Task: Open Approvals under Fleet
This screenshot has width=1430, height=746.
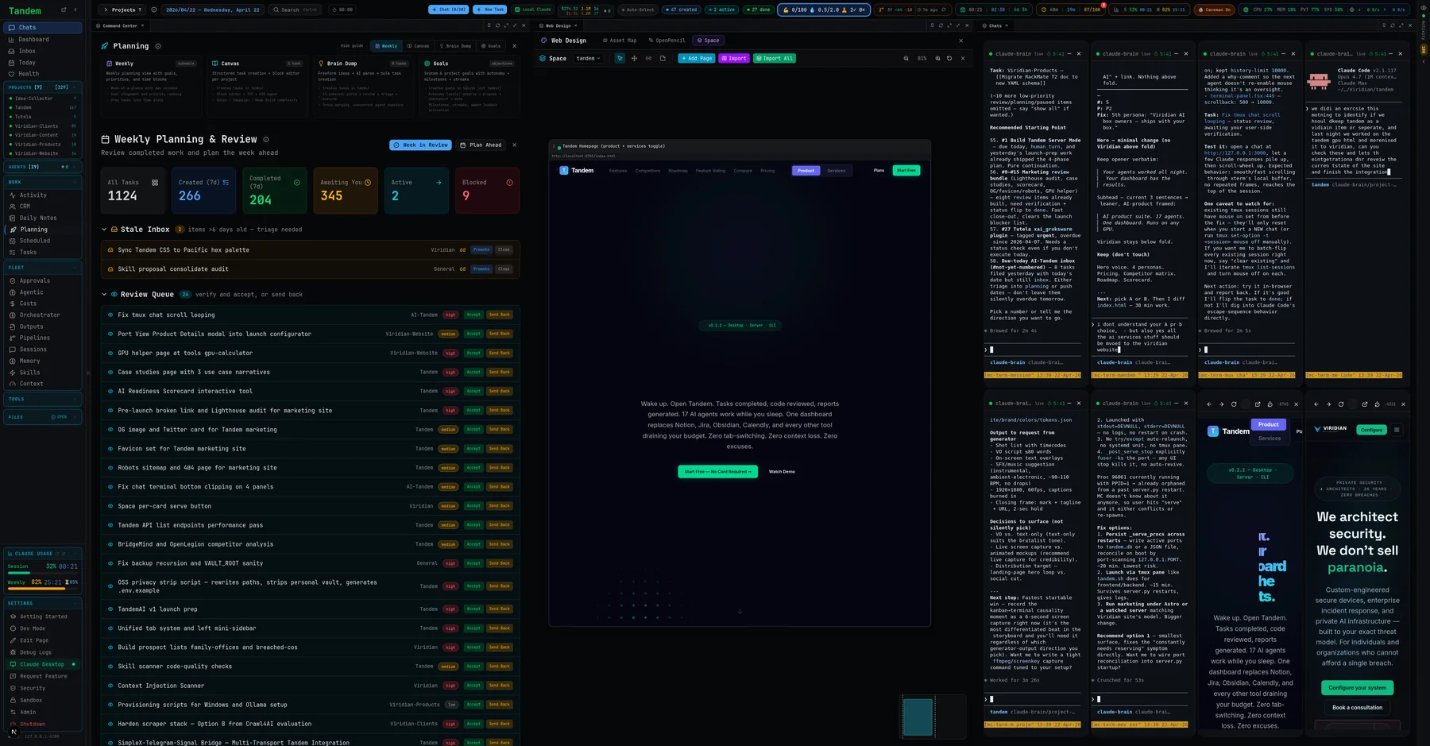Action: tap(43, 280)
